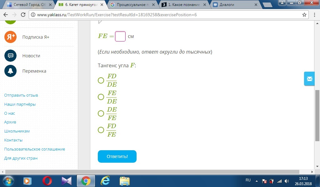Select answer FE/DE for tangent
The width and height of the screenshot is (320, 187).
[x=101, y=97]
